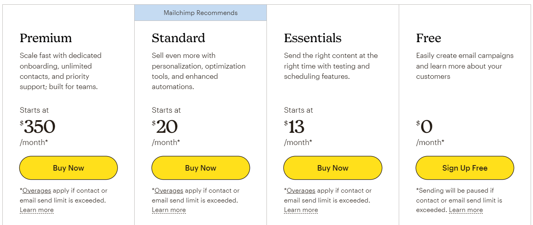Open Overages link in Standard column
Screen dimensions: 533x225
[169, 191]
